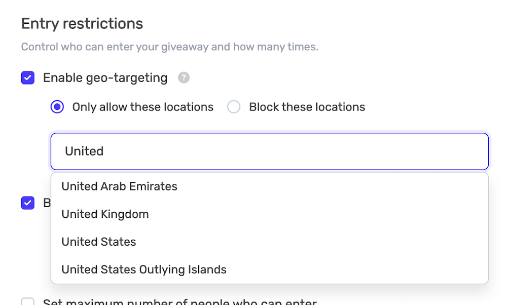Click the Only allow these locations label
507x305 pixels.
click(143, 107)
